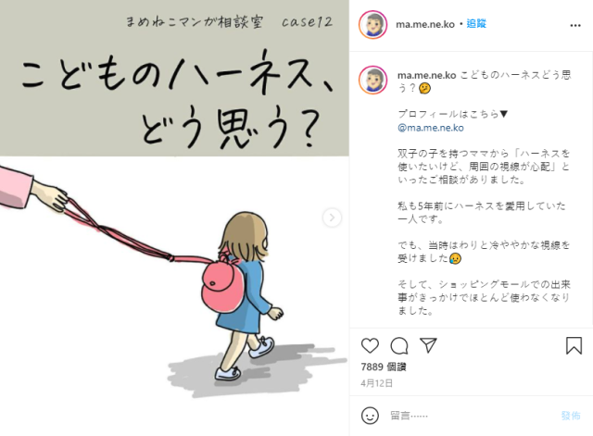The image size is (593, 436).
Task: Click the caption paragraph about ショッピングモール
Action: click(484, 297)
